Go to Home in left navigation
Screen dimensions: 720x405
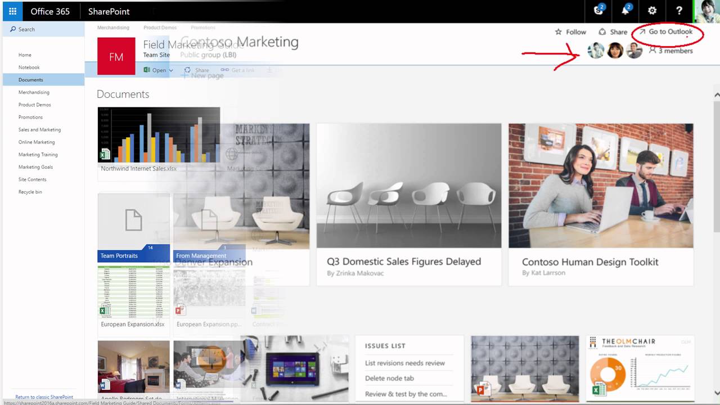(x=25, y=55)
